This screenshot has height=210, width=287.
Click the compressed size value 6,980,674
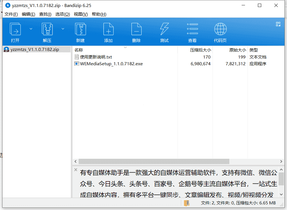(x=200, y=64)
